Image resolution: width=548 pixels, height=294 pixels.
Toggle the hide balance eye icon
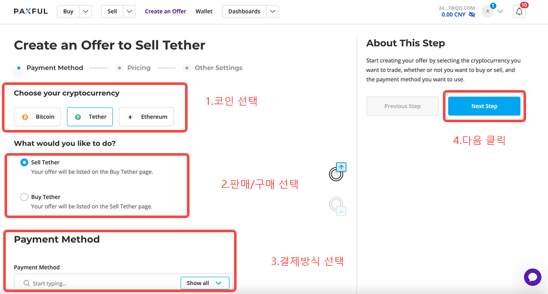[x=472, y=15]
